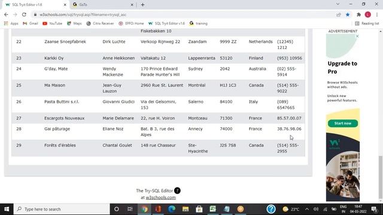The image size is (383, 215).
Task: Click the Escargots Nouveaux cell
Action: click(x=64, y=118)
